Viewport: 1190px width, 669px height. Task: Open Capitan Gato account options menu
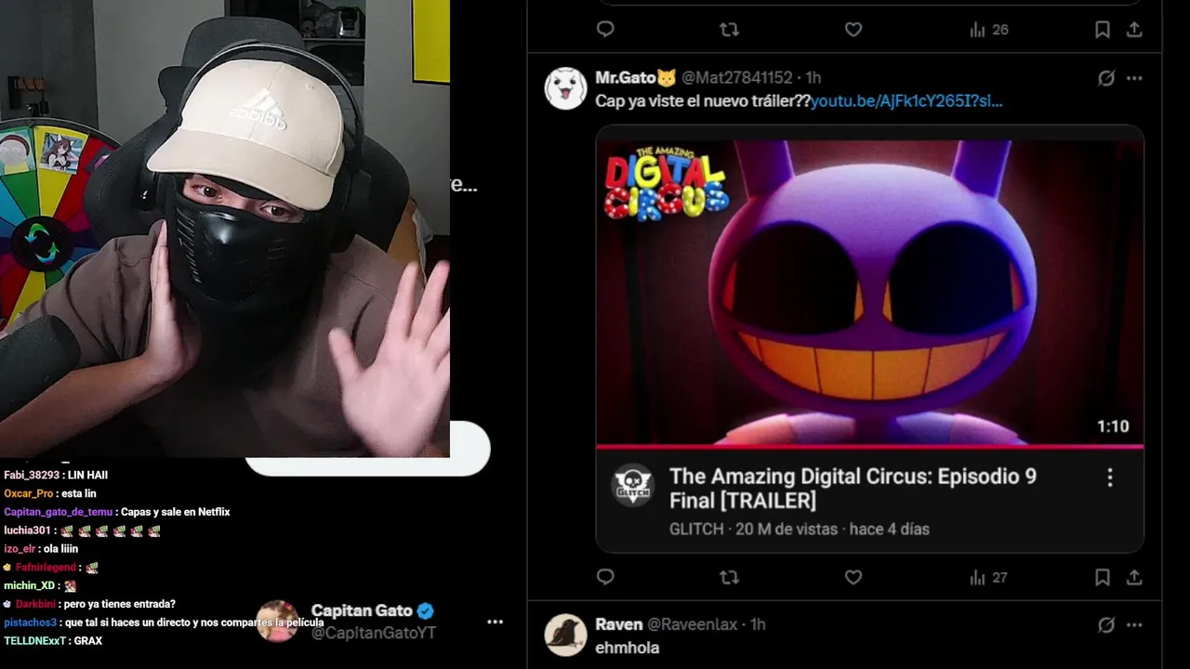(x=495, y=622)
